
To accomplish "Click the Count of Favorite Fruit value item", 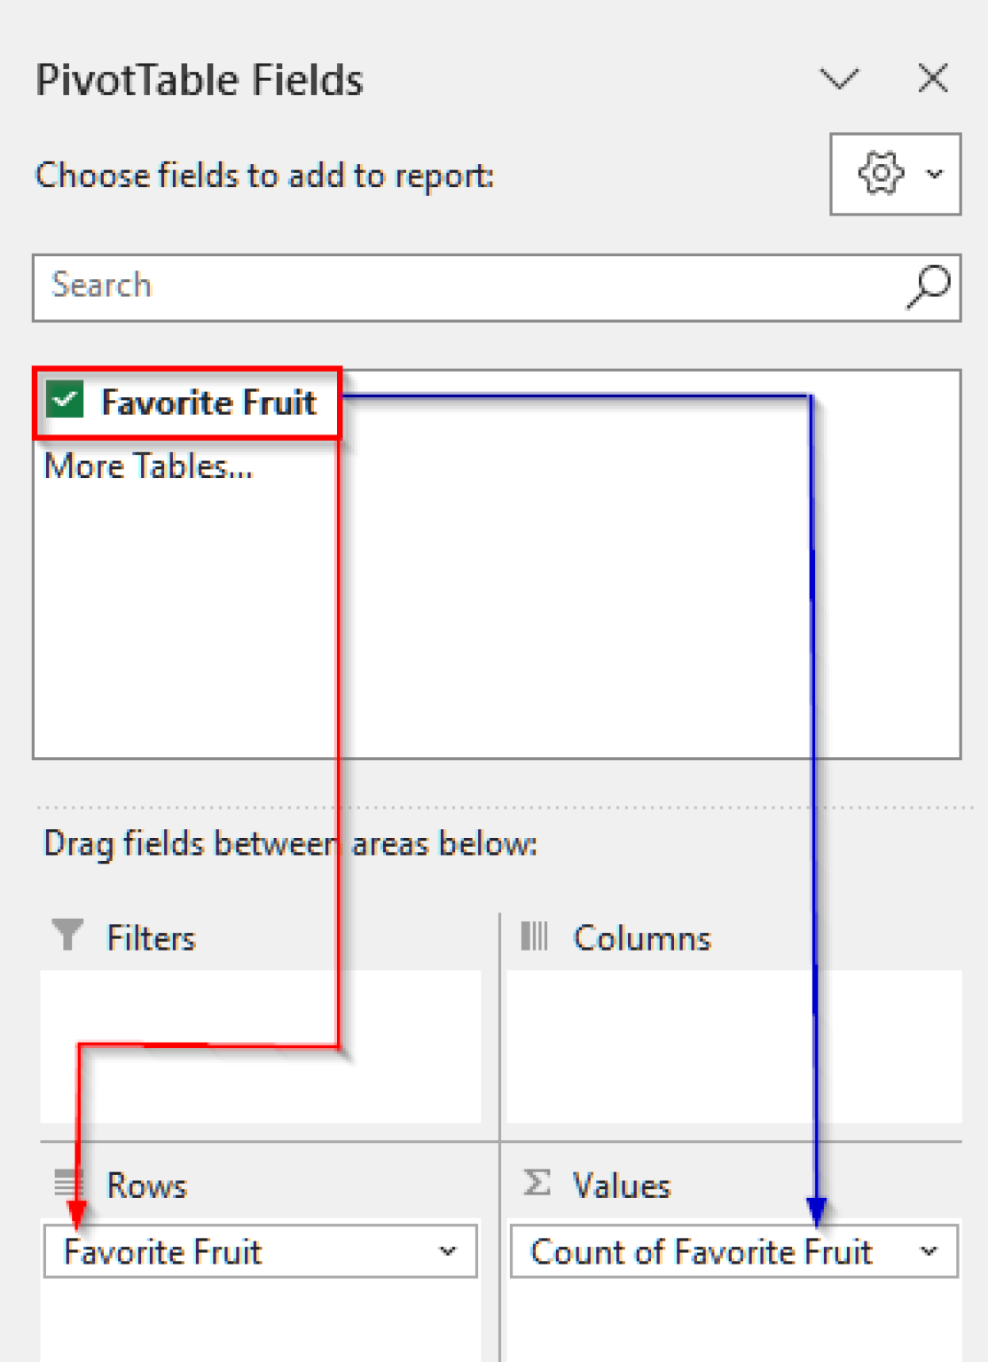I will pos(701,1252).
